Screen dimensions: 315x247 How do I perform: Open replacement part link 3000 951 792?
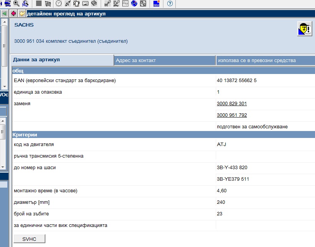[x=232, y=115]
